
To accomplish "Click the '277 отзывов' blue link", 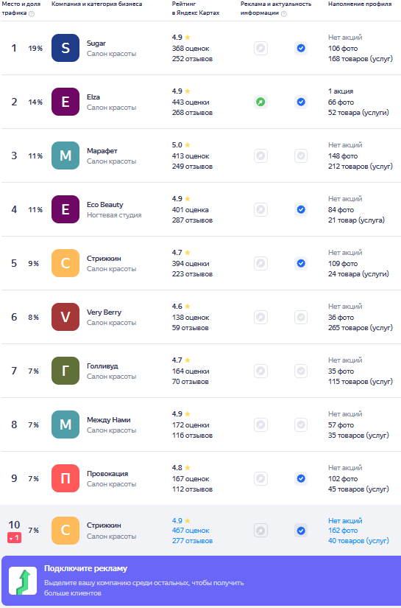I will coord(192,541).
